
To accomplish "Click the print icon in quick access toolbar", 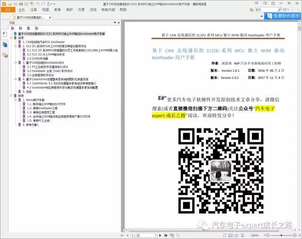I will tap(20, 3).
